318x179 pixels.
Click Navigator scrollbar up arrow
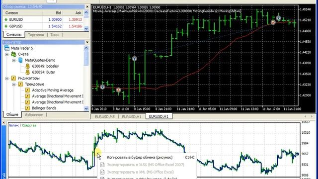point(86,48)
